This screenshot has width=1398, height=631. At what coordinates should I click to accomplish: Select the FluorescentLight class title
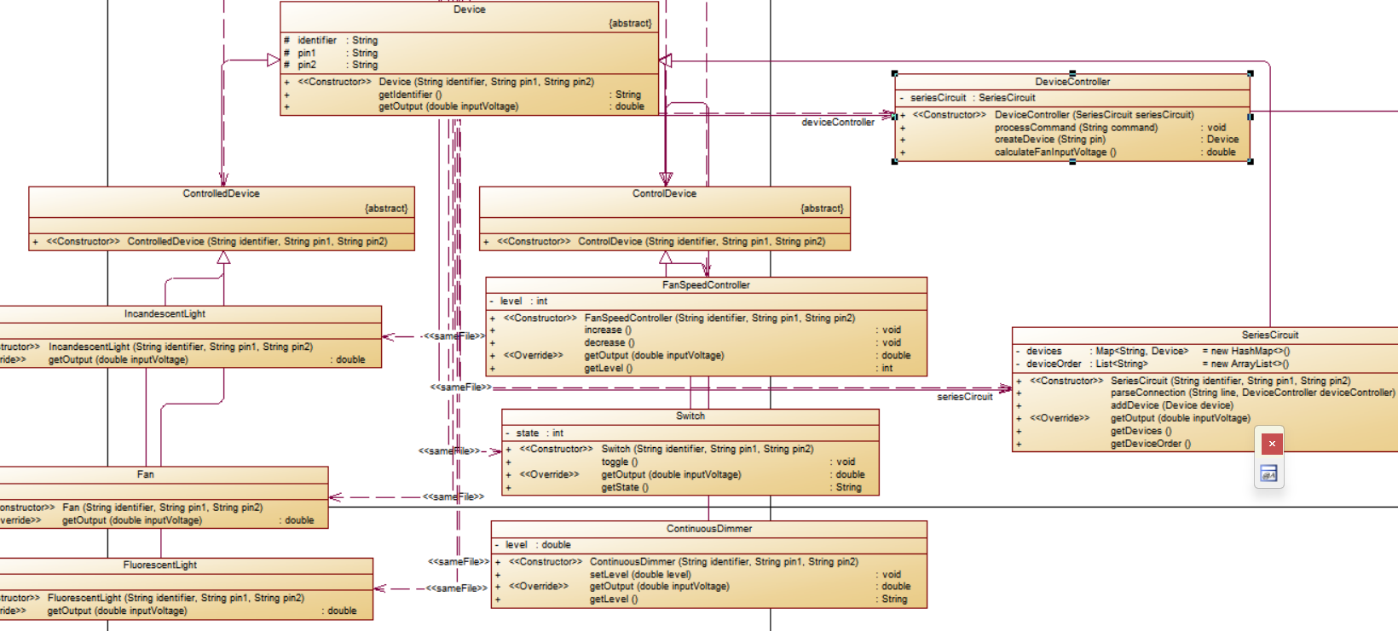click(159, 565)
